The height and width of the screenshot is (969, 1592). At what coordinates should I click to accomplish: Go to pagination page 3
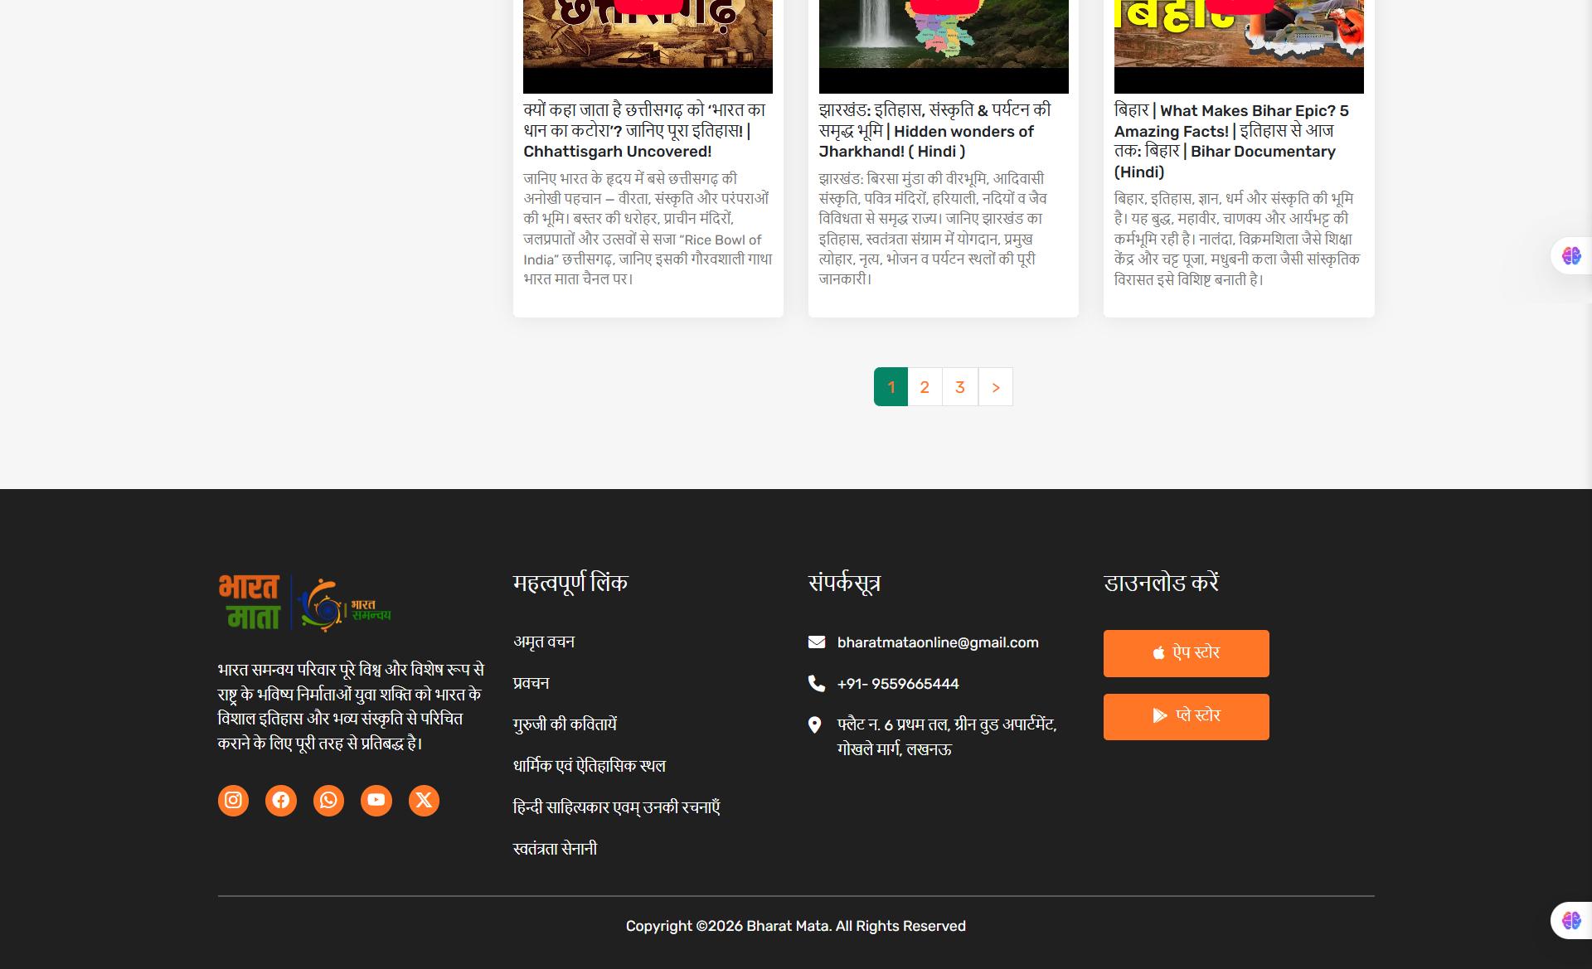960,387
